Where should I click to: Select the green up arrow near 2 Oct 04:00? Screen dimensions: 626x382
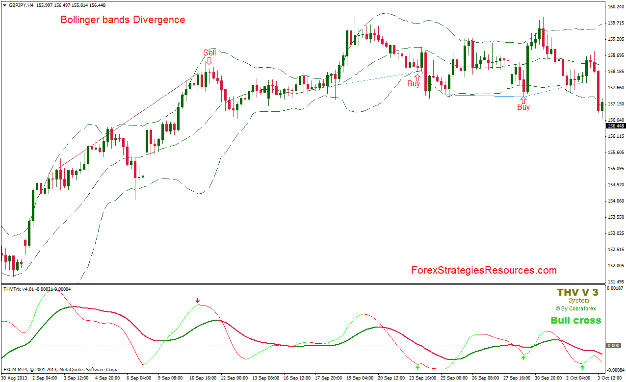pos(582,367)
